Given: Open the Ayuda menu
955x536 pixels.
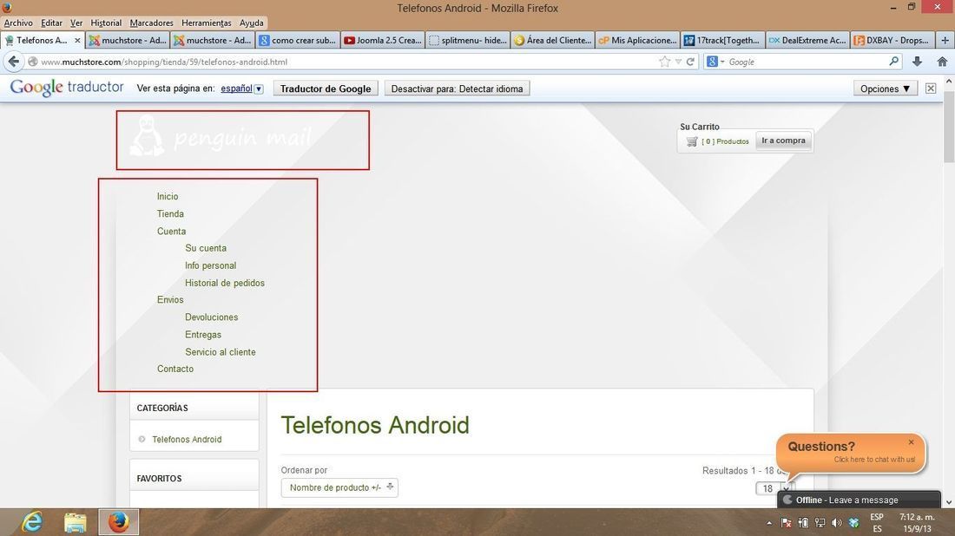Looking at the screenshot, I should point(251,23).
